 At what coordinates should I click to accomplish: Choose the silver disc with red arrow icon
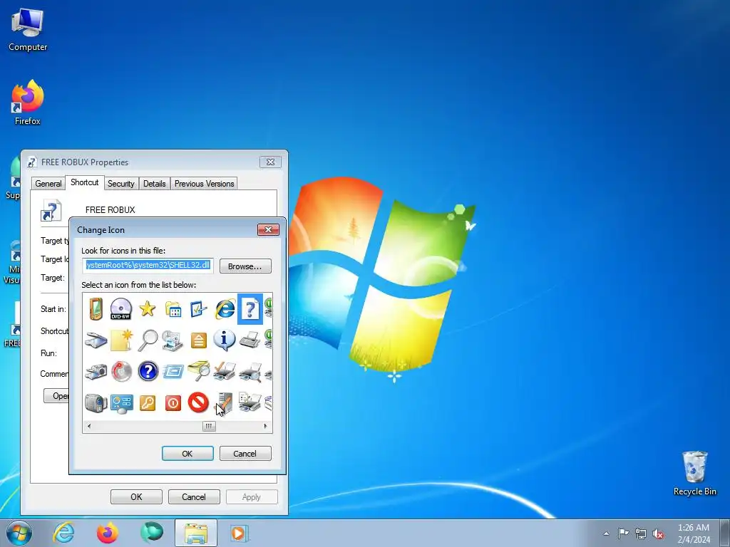tap(121, 372)
